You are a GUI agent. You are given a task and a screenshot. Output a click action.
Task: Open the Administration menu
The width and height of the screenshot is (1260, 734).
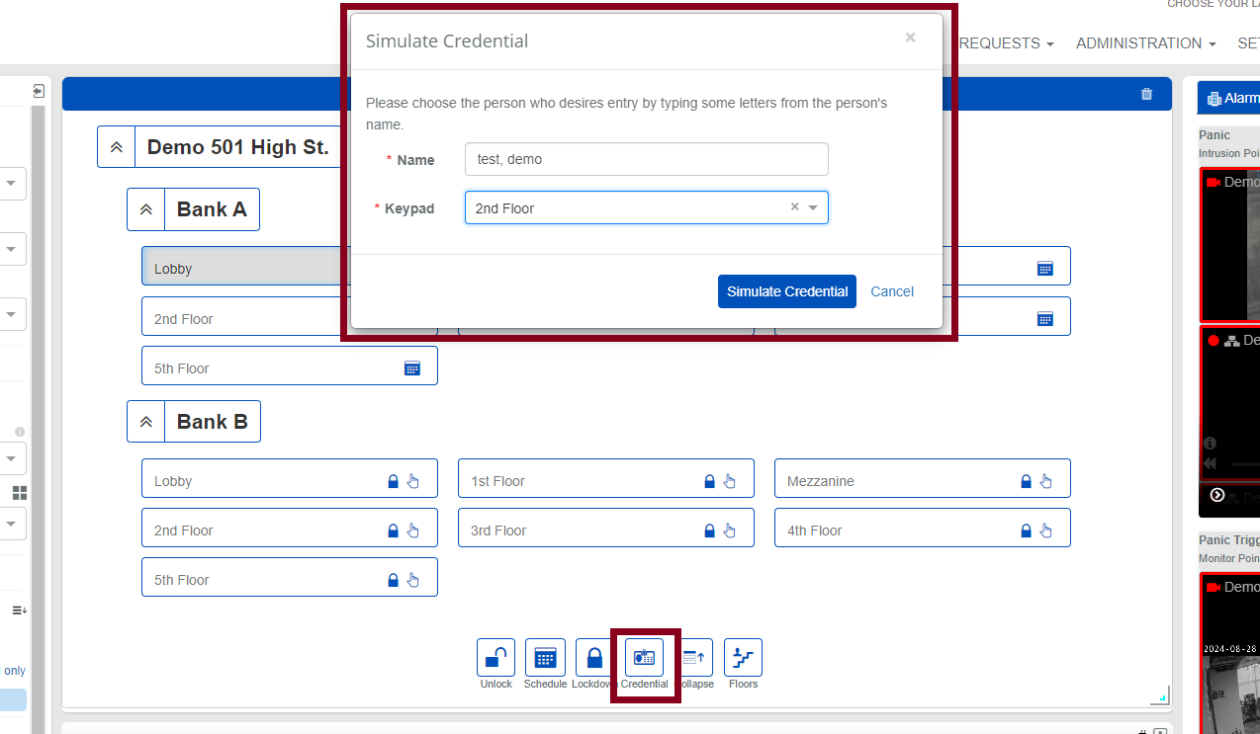pyautogui.click(x=1145, y=43)
